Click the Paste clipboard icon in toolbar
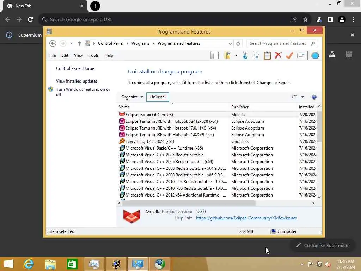 coord(267,55)
